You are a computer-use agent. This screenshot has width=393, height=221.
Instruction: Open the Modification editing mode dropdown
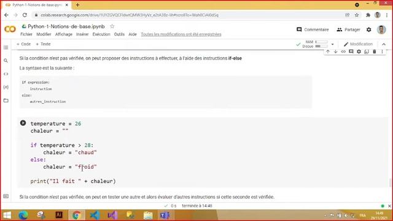pyautogui.click(x=358, y=44)
